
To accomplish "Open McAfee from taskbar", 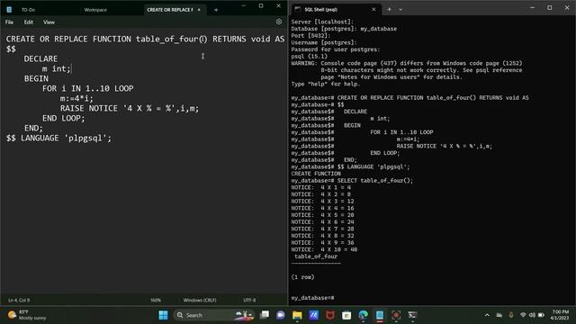I will pyautogui.click(x=330, y=315).
